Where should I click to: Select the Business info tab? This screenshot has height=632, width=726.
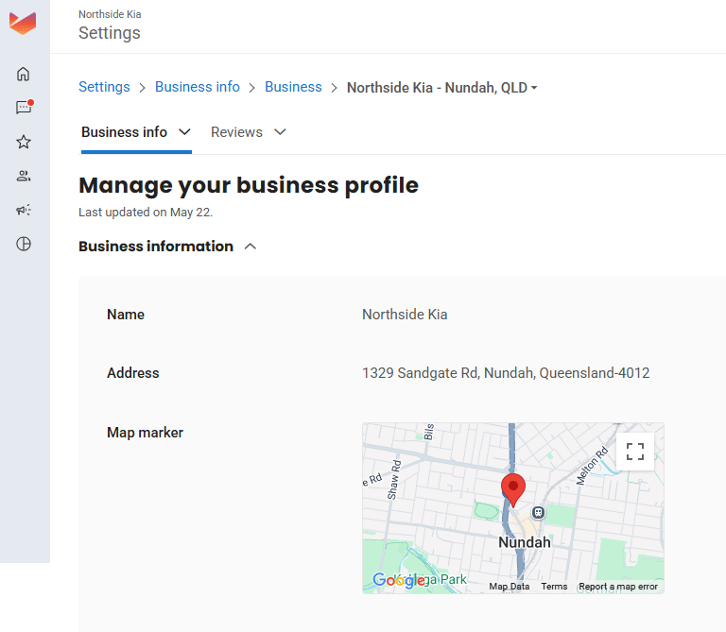[124, 132]
